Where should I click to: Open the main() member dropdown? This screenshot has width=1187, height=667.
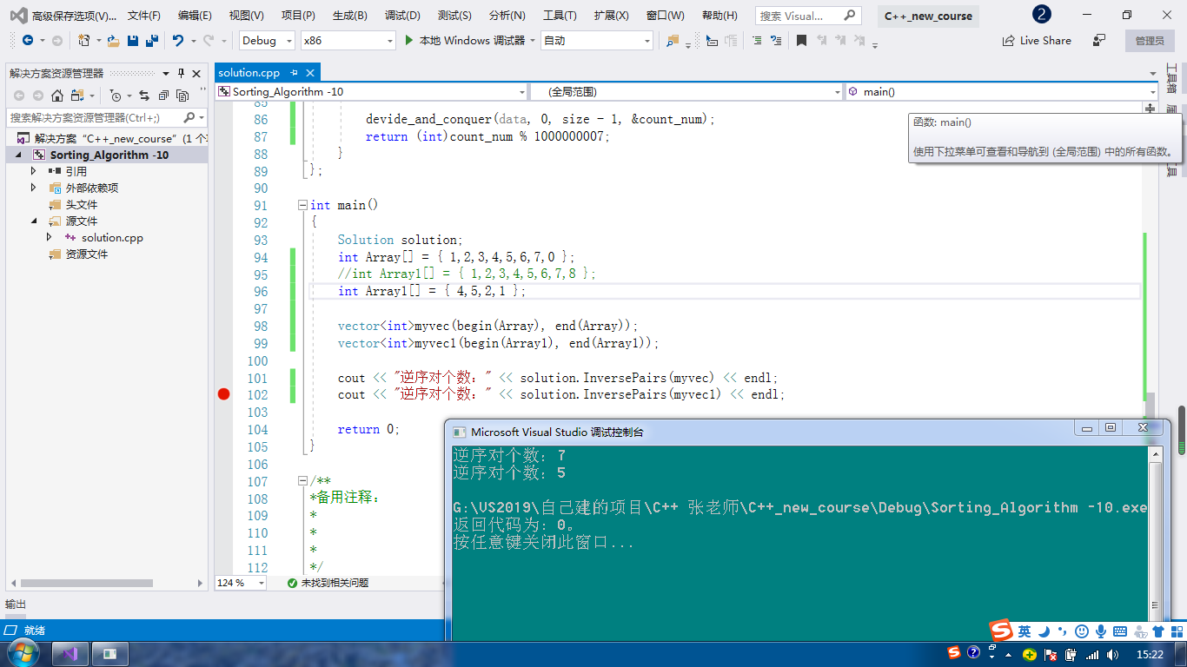(1153, 92)
